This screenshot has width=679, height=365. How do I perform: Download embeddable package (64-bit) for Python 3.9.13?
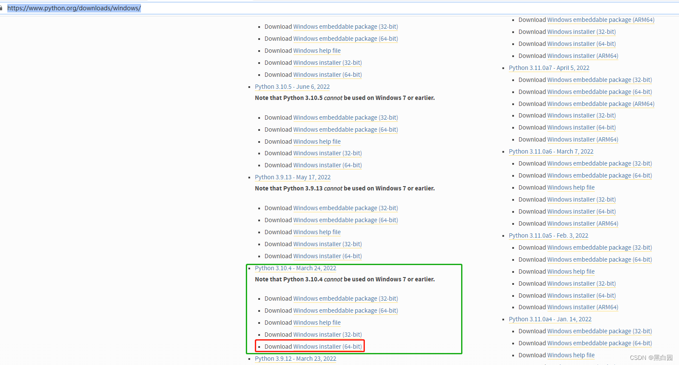click(346, 220)
